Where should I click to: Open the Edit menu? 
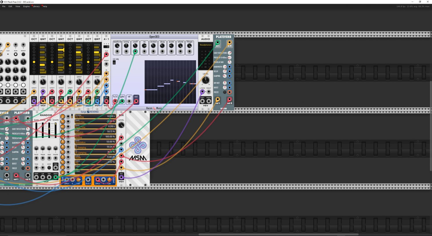(10, 6)
